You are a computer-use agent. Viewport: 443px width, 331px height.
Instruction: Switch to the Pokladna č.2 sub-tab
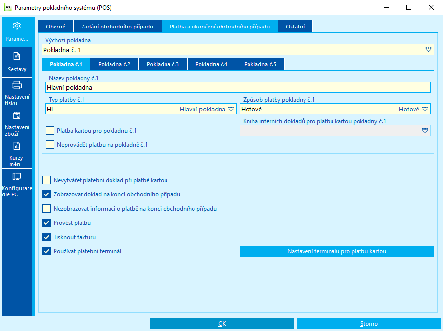(114, 64)
